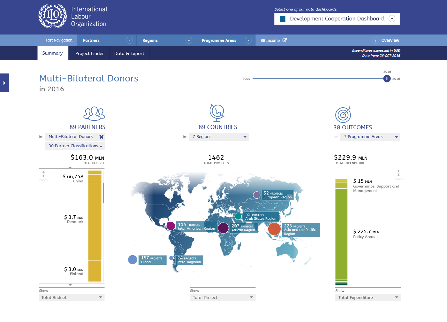
Task: Click the Multi-Bilateral Donors heading
Action: 89,78
